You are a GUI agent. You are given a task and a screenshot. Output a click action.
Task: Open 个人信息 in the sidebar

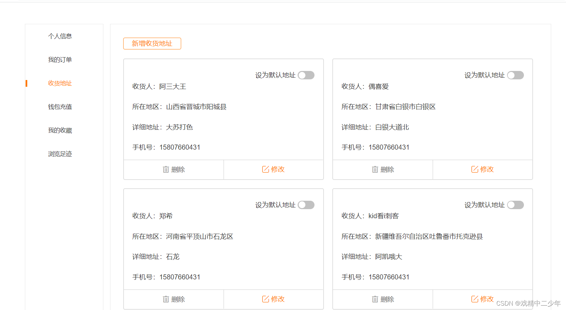[x=60, y=36]
